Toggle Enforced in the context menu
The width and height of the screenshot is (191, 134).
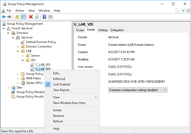(59, 79)
